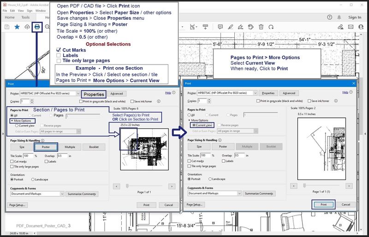Image resolution: width=369 pixels, height=237 pixels.
Task: Click Properties button in left Print dialog
Action: [94, 94]
